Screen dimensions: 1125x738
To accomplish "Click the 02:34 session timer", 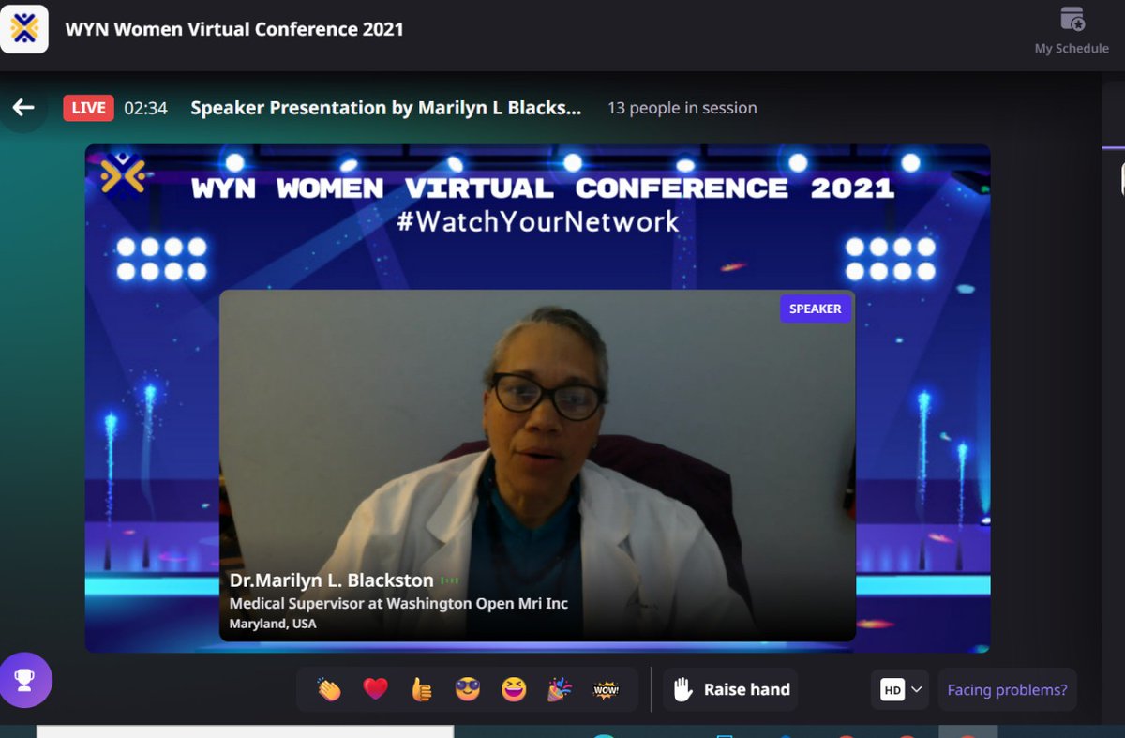I will coord(145,108).
